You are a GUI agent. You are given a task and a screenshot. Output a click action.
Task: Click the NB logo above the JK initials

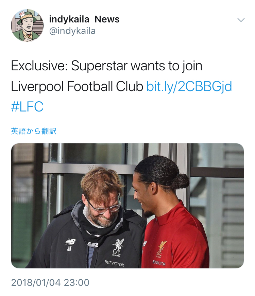[70, 242]
